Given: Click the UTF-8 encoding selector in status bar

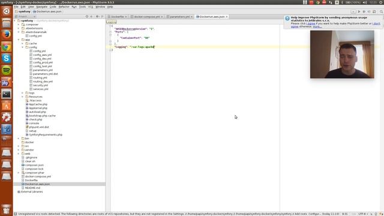Looking at the screenshot, I should 363,214.
